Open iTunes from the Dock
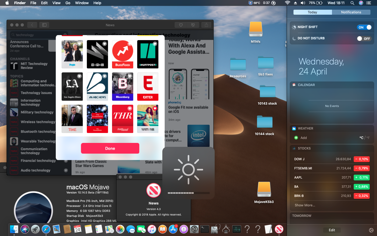The image size is (377, 236). 152,229
